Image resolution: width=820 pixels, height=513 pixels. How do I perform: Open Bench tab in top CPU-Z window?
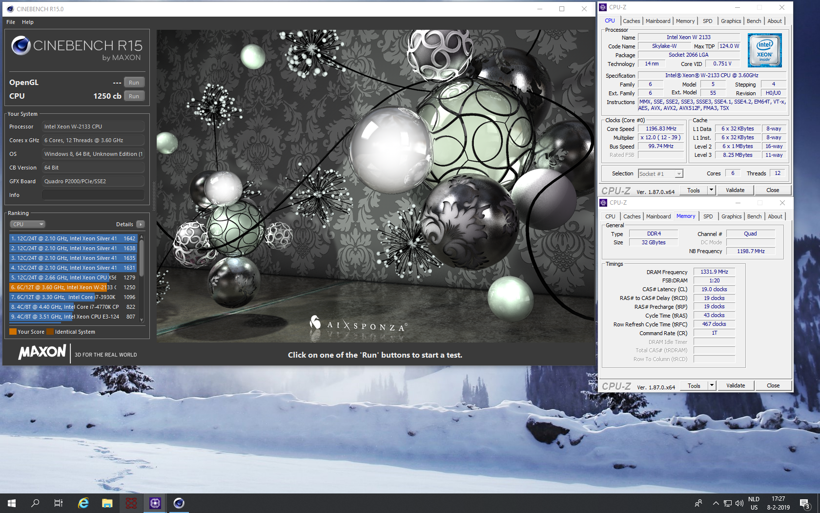(x=754, y=21)
